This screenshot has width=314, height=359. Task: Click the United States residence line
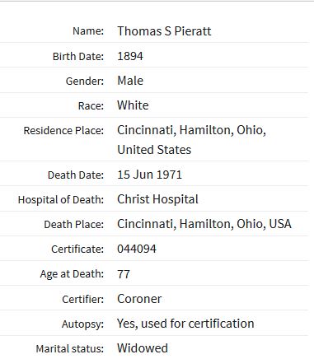click(x=154, y=150)
